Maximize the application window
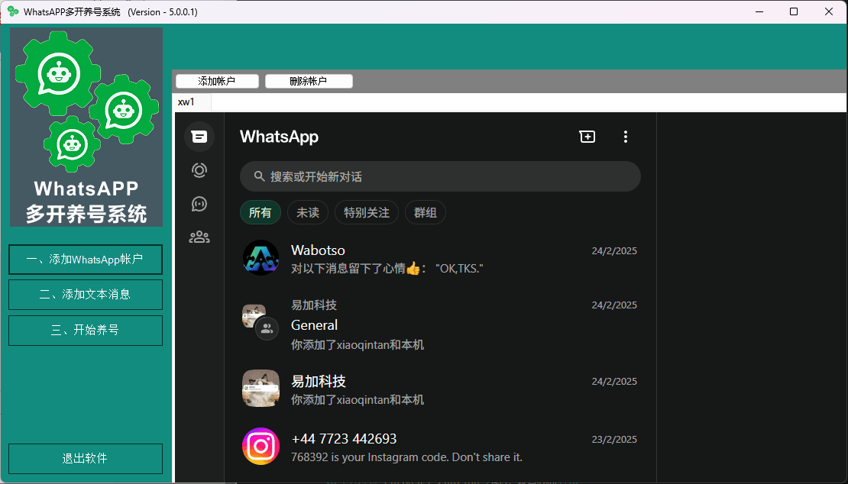This screenshot has height=484, width=848. click(x=794, y=11)
